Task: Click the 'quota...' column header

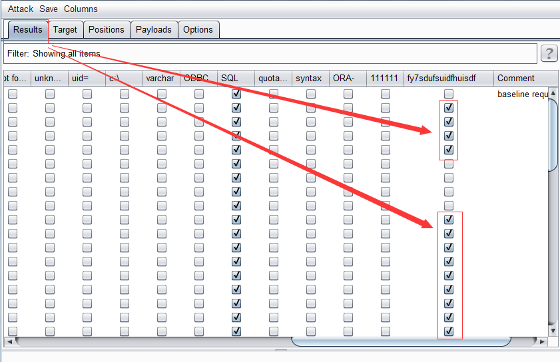Action: click(273, 78)
